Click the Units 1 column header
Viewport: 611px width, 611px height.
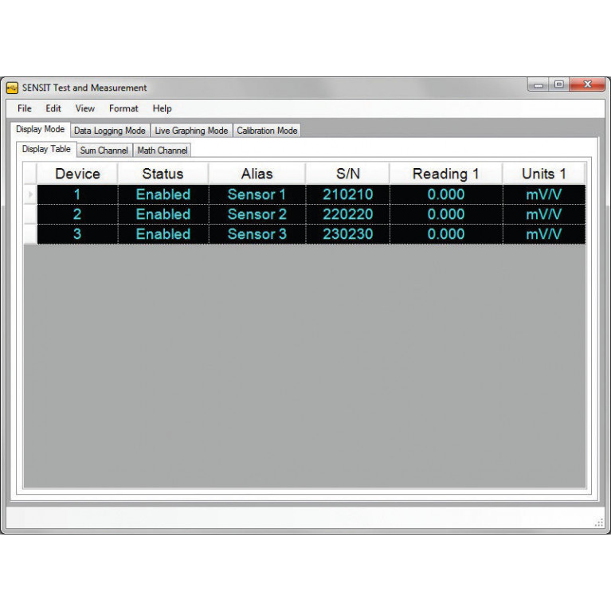(x=544, y=174)
